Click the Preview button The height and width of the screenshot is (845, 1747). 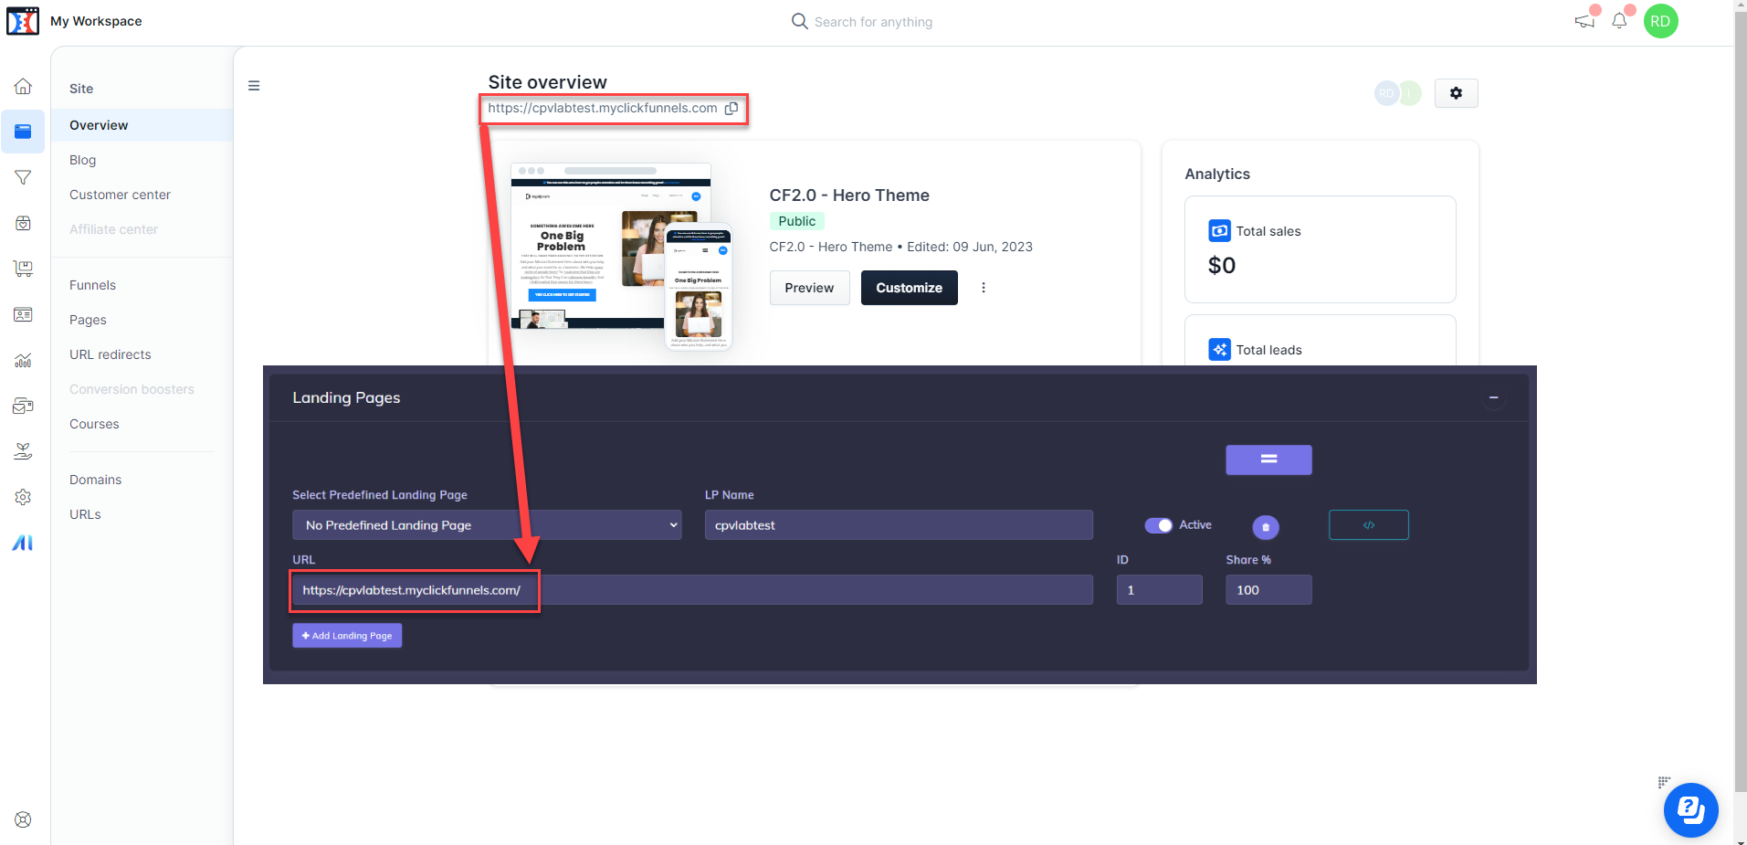click(x=809, y=288)
